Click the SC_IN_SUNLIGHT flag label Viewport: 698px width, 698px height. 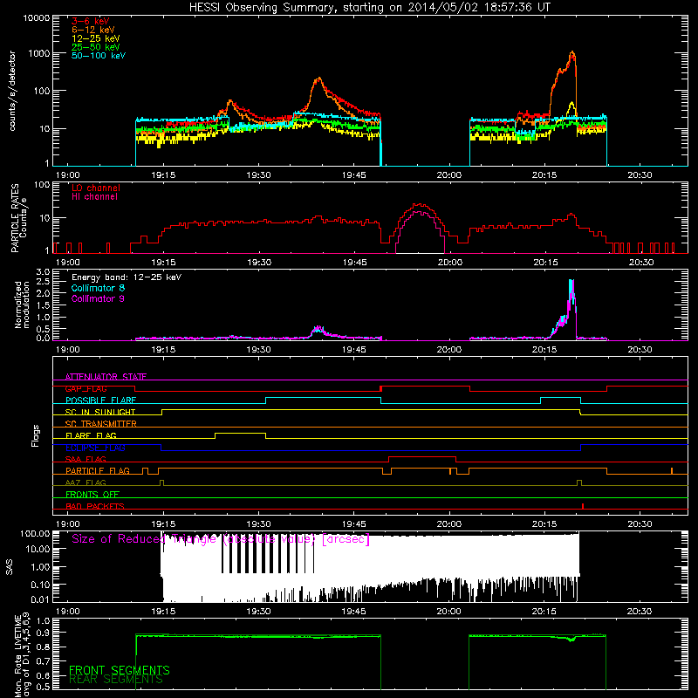100,412
